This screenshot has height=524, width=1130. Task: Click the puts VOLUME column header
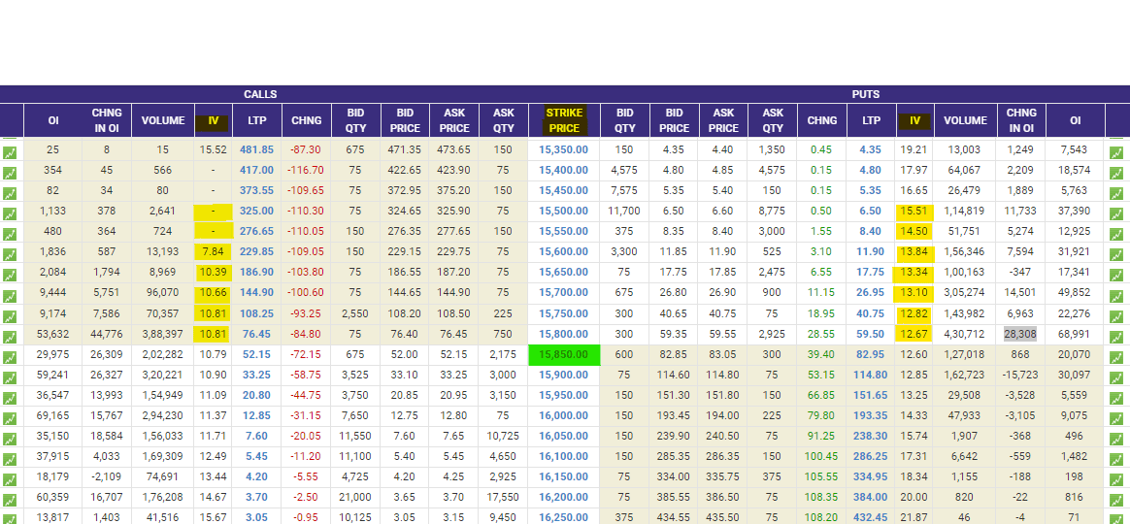(965, 120)
